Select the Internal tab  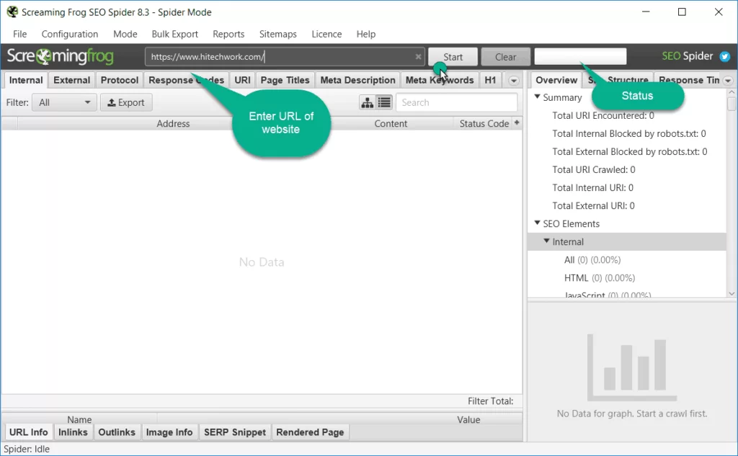tap(26, 80)
